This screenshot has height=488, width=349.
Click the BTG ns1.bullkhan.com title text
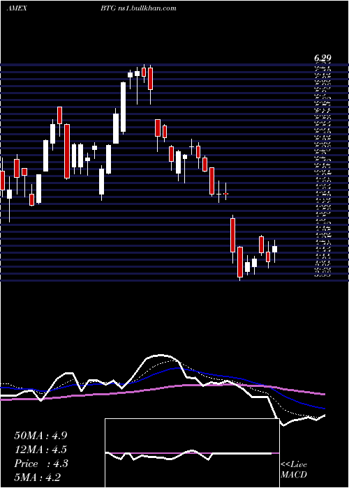pyautogui.click(x=139, y=8)
